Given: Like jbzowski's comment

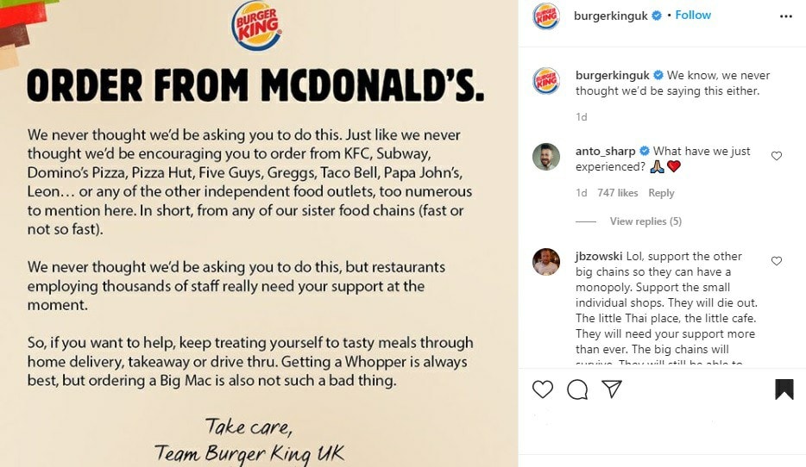Looking at the screenshot, I should [777, 261].
